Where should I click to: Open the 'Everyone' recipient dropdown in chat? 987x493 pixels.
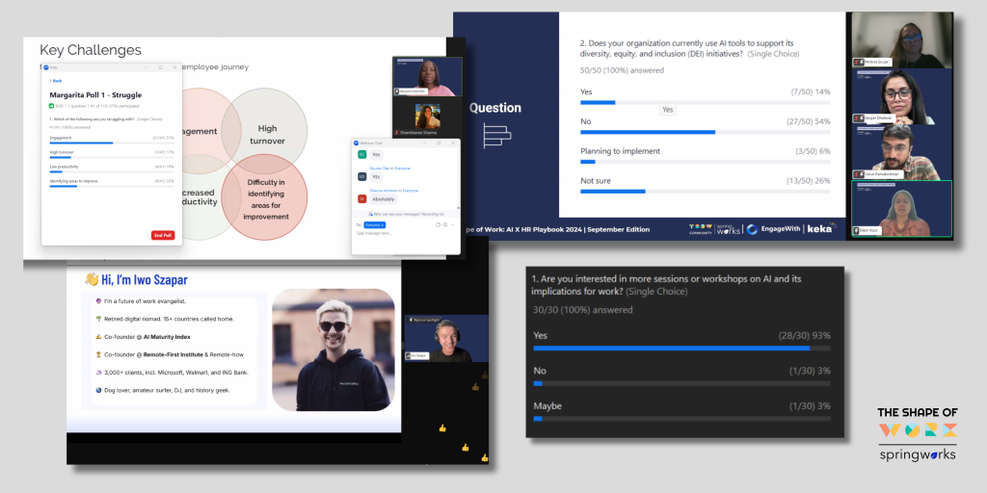coord(374,224)
